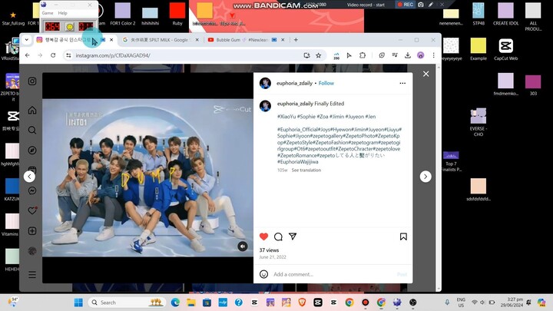Screen dimensions: 553x311
Task: Click ENG US language indicator
Action: (461, 303)
